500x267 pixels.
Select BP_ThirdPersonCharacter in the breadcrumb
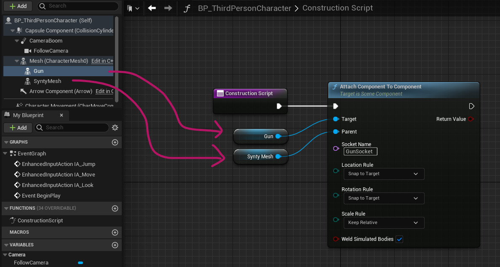(x=245, y=8)
